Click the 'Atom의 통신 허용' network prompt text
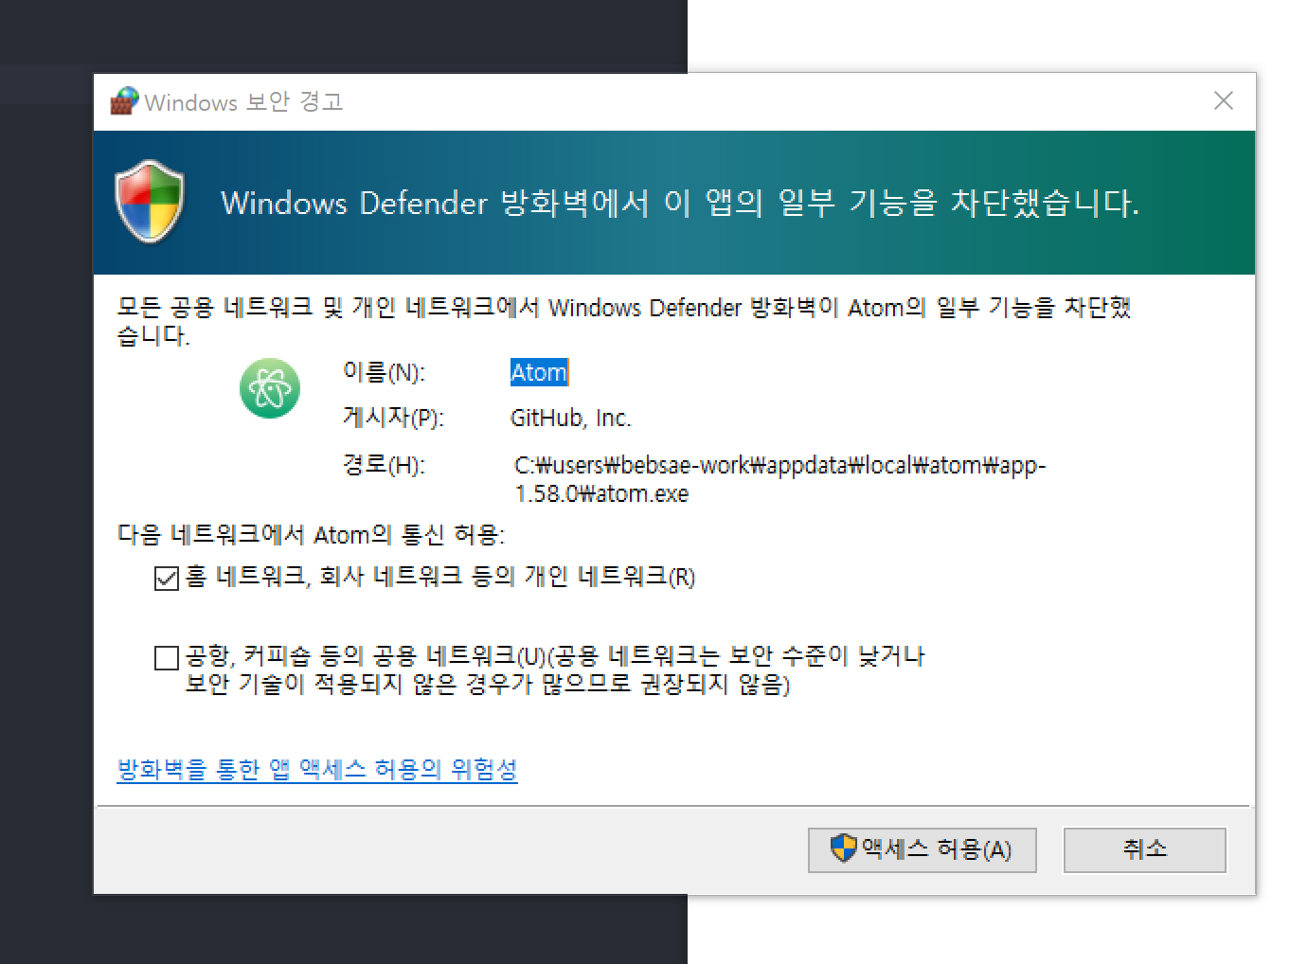This screenshot has height=964, width=1308. pos(311,534)
